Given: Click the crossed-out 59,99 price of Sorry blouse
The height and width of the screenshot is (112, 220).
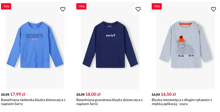Looking at the screenshot, I should click(5, 95).
